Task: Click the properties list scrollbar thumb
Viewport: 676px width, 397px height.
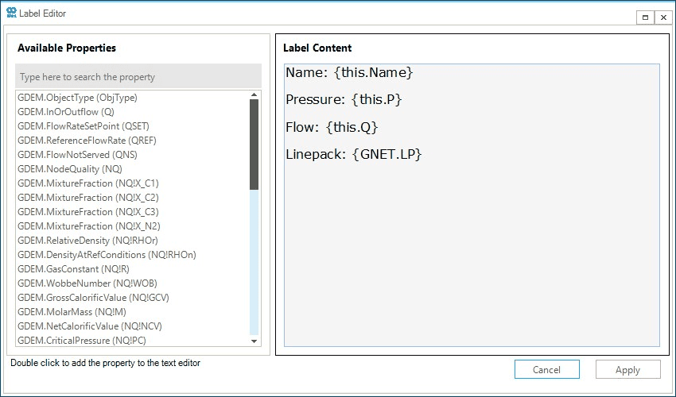Action: (254, 144)
